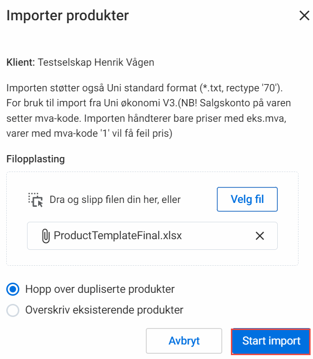Click the Filopplasting heading

point(35,159)
